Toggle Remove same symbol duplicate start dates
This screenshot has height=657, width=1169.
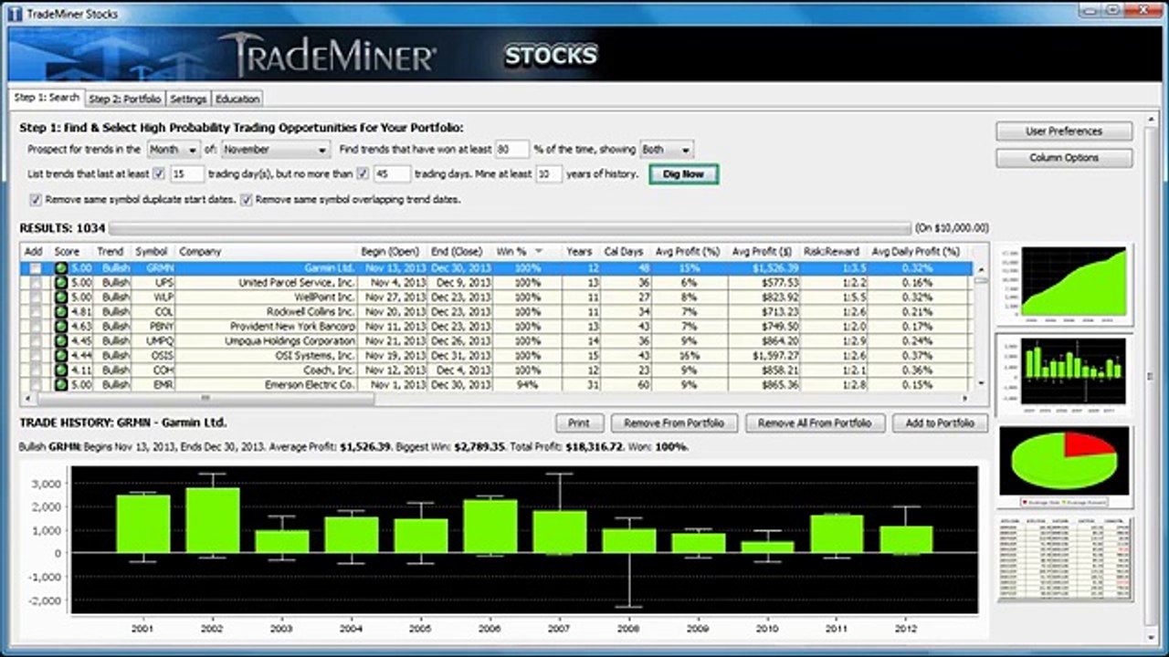[x=36, y=199]
